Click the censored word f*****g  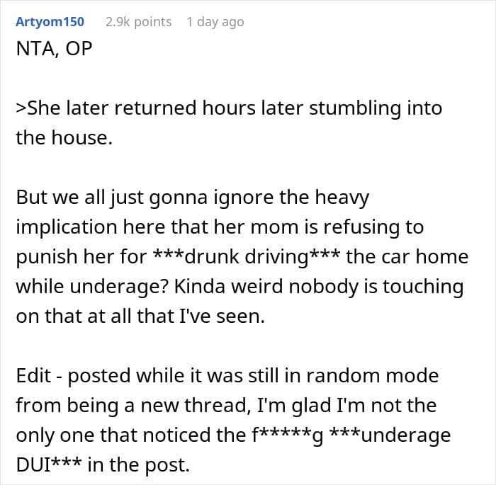point(287,435)
